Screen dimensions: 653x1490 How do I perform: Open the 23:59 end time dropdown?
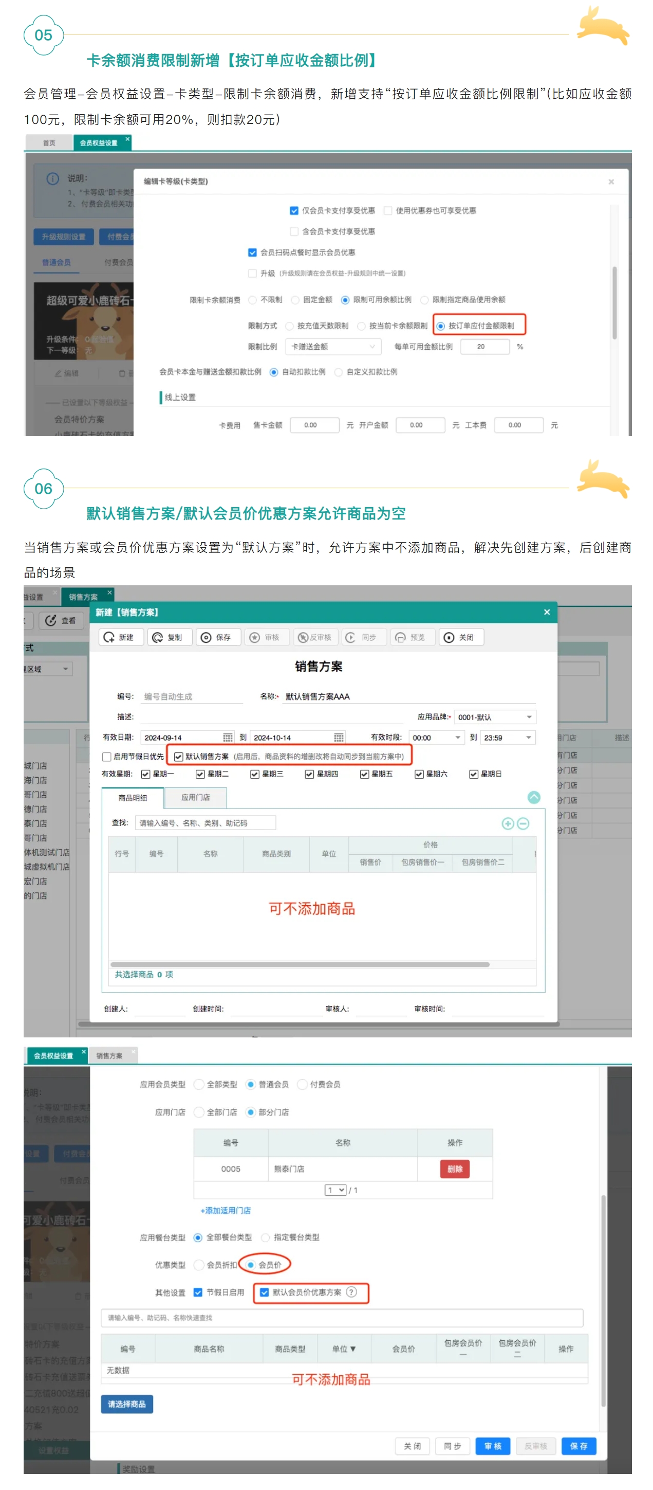pos(508,737)
